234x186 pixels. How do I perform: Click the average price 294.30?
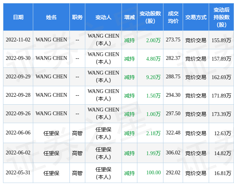click(173, 95)
